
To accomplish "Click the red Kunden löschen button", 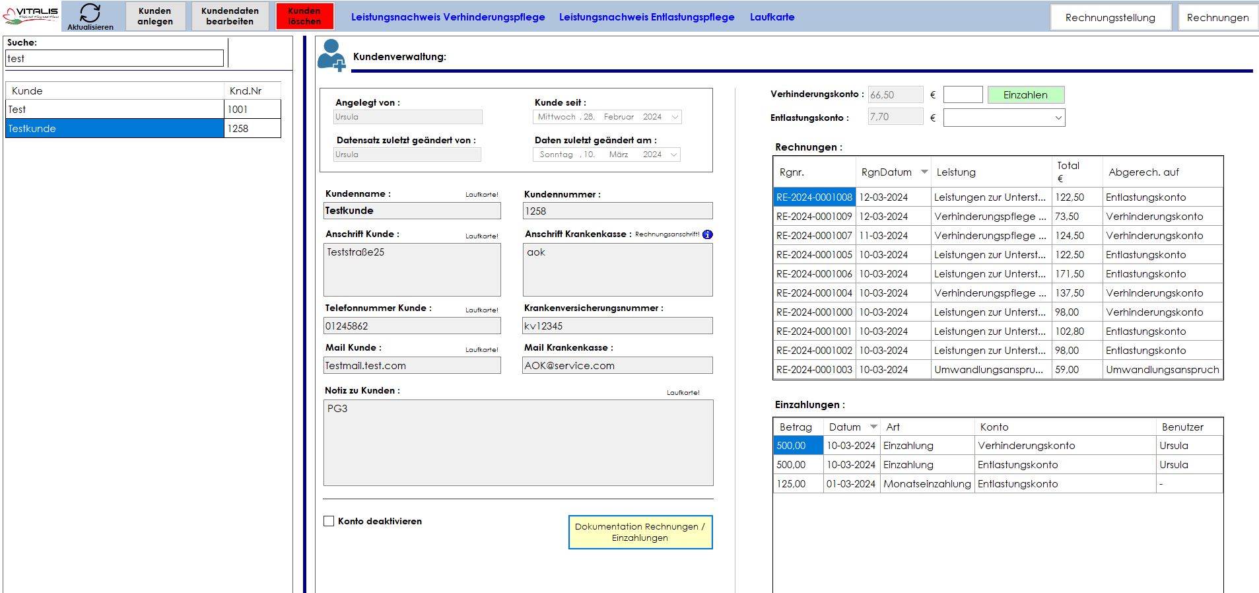I will pyautogui.click(x=304, y=16).
